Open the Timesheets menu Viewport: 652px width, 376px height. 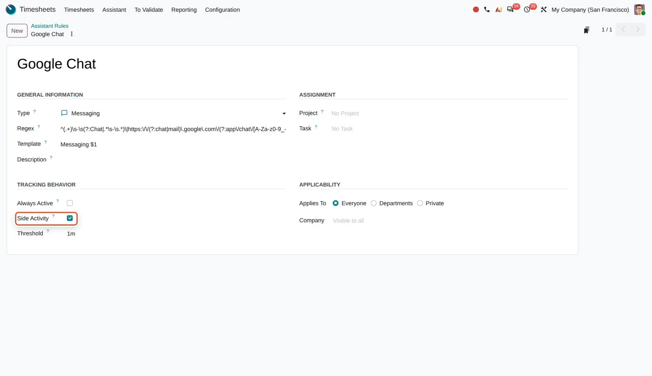[79, 10]
